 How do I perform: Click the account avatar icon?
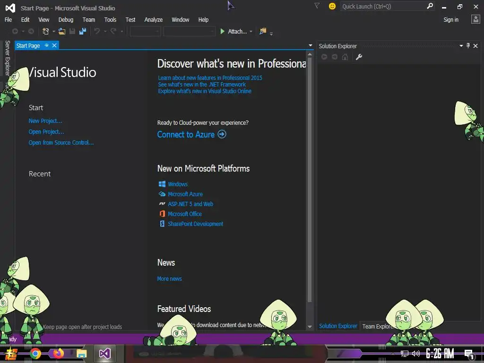click(x=475, y=19)
